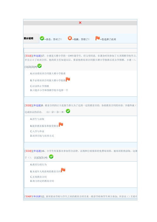
Task: Click the [第3题] question label
Action: tap(29, 151)
